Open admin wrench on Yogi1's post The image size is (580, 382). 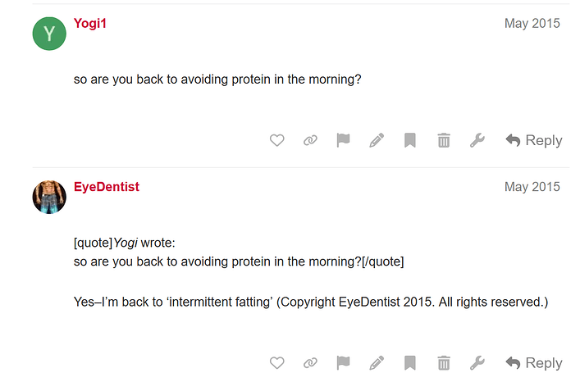[x=477, y=141]
